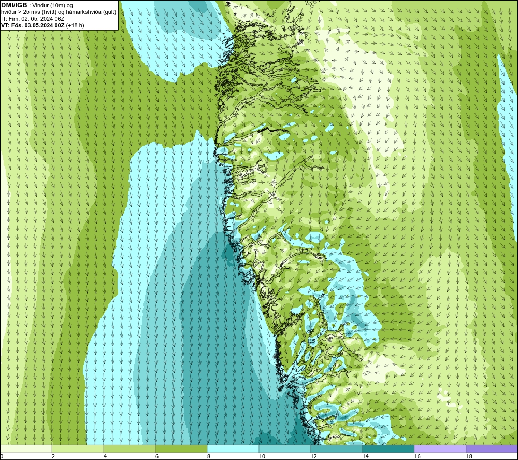
Task: Click the DMI/IGB title text
Action: (x=14, y=5)
